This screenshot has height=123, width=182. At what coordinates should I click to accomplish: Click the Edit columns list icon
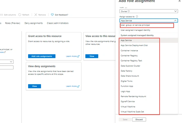coord(1,15)
